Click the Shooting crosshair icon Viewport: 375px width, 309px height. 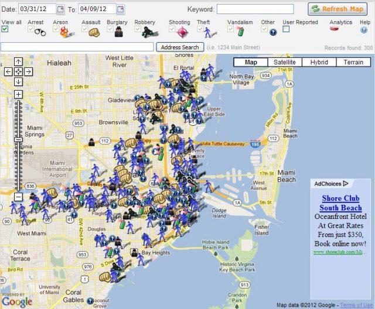coord(182,32)
